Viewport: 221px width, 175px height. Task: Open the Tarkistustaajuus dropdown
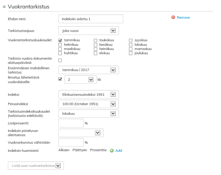(x=113, y=30)
